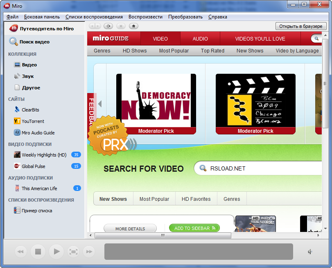Open the Файл menu
The width and height of the screenshot is (332, 268).
click(12, 17)
